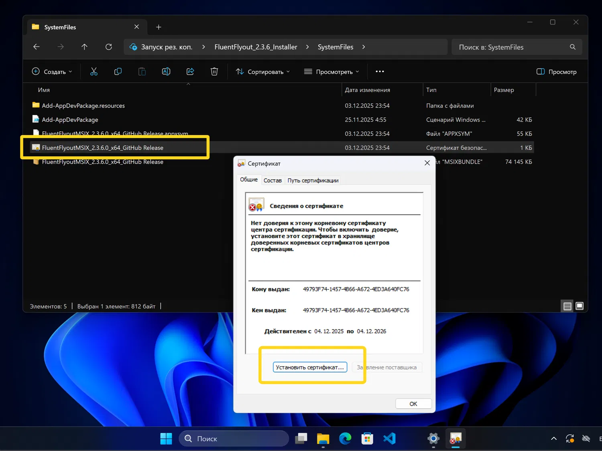
Task: Refresh the SystemFiles folder view
Action: pyautogui.click(x=109, y=47)
